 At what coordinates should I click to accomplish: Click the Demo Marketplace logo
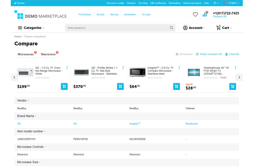[x=40, y=15]
